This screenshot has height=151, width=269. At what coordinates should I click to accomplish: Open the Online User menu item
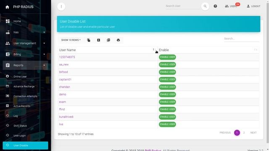(25, 76)
